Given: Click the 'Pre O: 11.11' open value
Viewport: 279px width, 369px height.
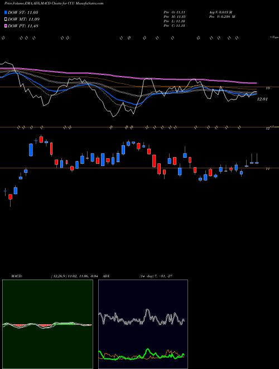Looking at the screenshot, I should coord(174,12).
